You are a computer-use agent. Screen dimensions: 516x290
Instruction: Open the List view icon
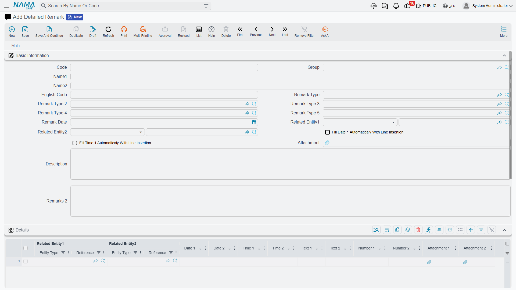pos(199,32)
